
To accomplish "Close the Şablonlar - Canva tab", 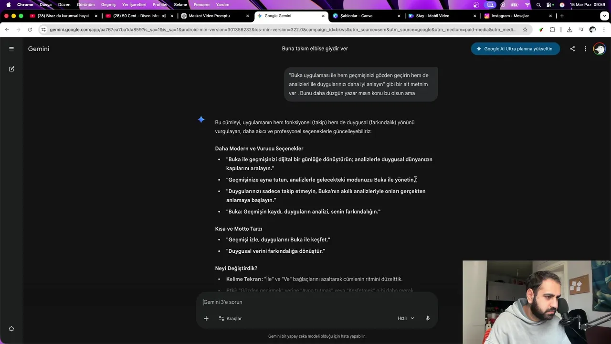I will tap(399, 16).
